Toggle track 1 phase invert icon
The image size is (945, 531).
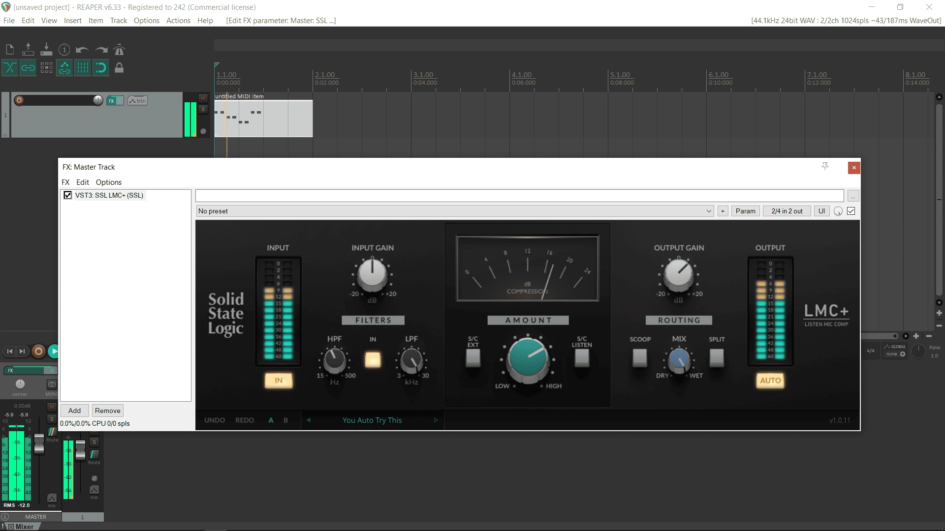[203, 131]
